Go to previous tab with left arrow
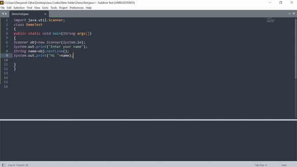Image resolution: width=297 pixels, height=167 pixels. pyautogui.click(x=3, y=14)
